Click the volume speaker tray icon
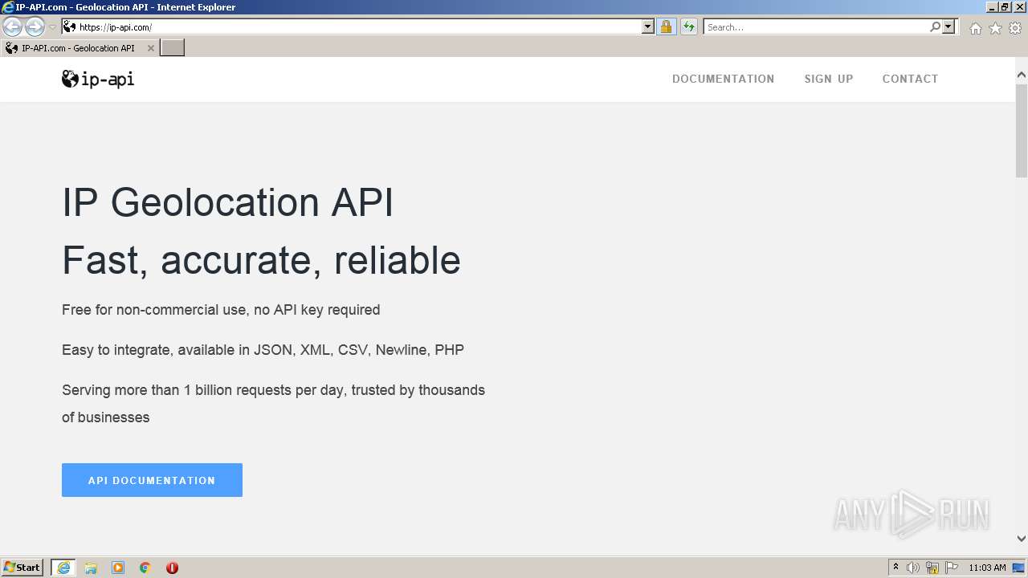Image resolution: width=1028 pixels, height=578 pixels. pyautogui.click(x=913, y=568)
